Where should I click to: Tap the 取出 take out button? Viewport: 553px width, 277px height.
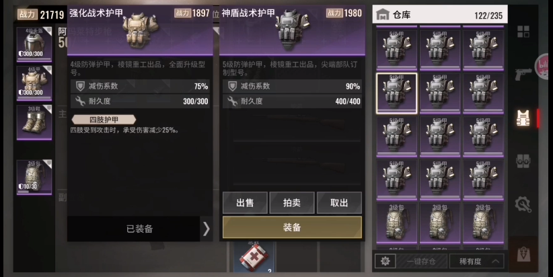point(339,202)
